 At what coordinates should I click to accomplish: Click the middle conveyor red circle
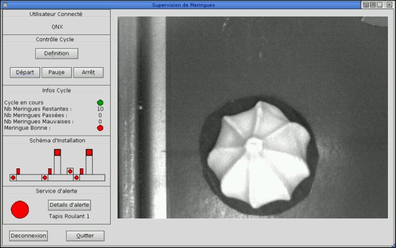point(45,178)
